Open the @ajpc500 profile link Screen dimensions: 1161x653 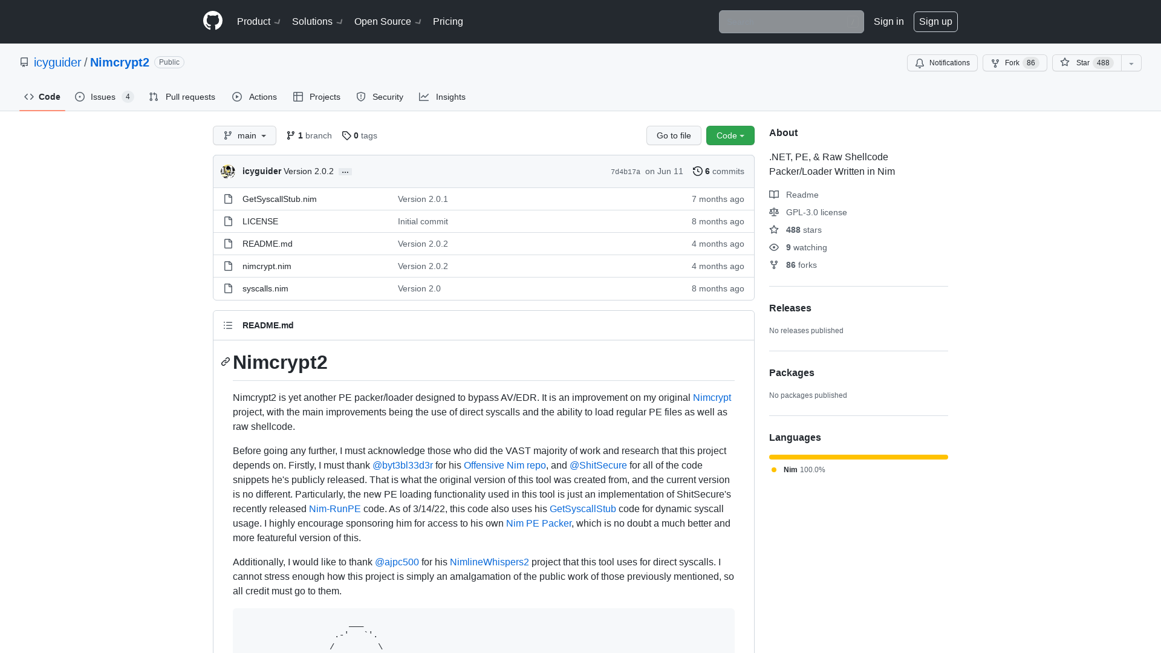coord(397,562)
